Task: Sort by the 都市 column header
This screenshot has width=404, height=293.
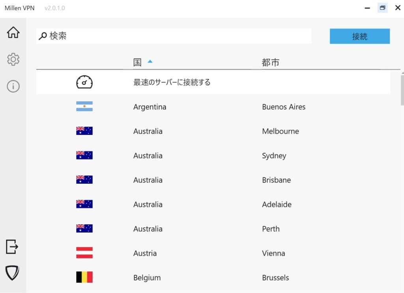Action: 270,62
